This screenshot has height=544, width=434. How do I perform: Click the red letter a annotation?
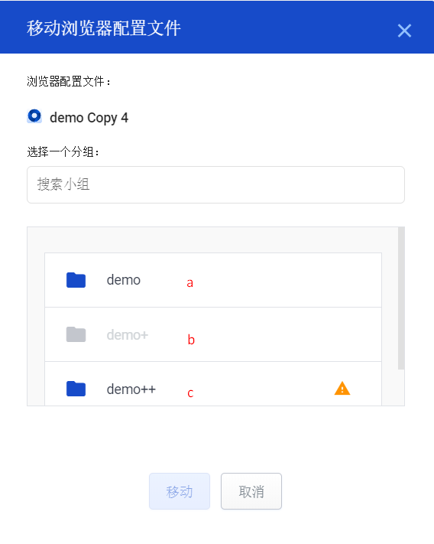pyautogui.click(x=189, y=283)
